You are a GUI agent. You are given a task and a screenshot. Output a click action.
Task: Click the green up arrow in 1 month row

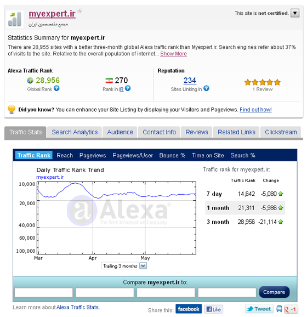(x=281, y=208)
